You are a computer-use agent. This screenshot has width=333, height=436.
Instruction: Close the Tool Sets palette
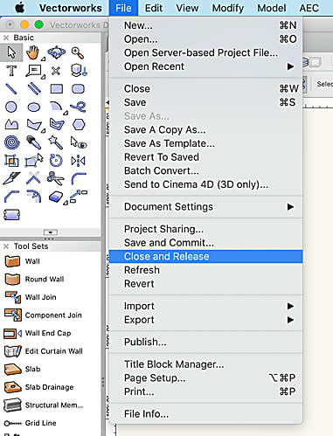pyautogui.click(x=6, y=246)
